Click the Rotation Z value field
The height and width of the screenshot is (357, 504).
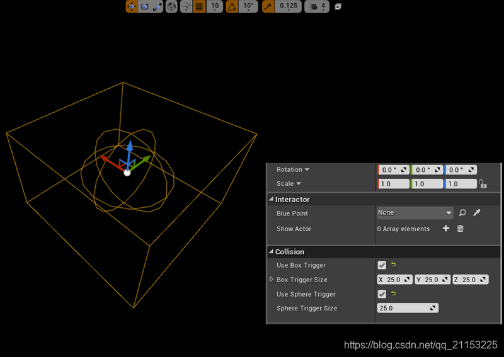[x=461, y=169]
